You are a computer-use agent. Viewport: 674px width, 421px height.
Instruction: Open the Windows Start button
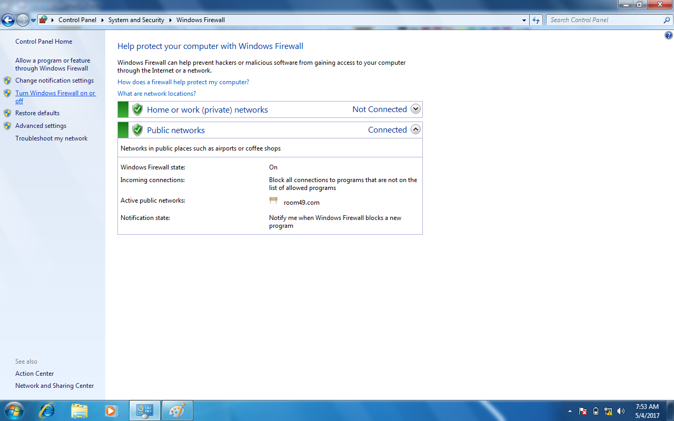[14, 410]
